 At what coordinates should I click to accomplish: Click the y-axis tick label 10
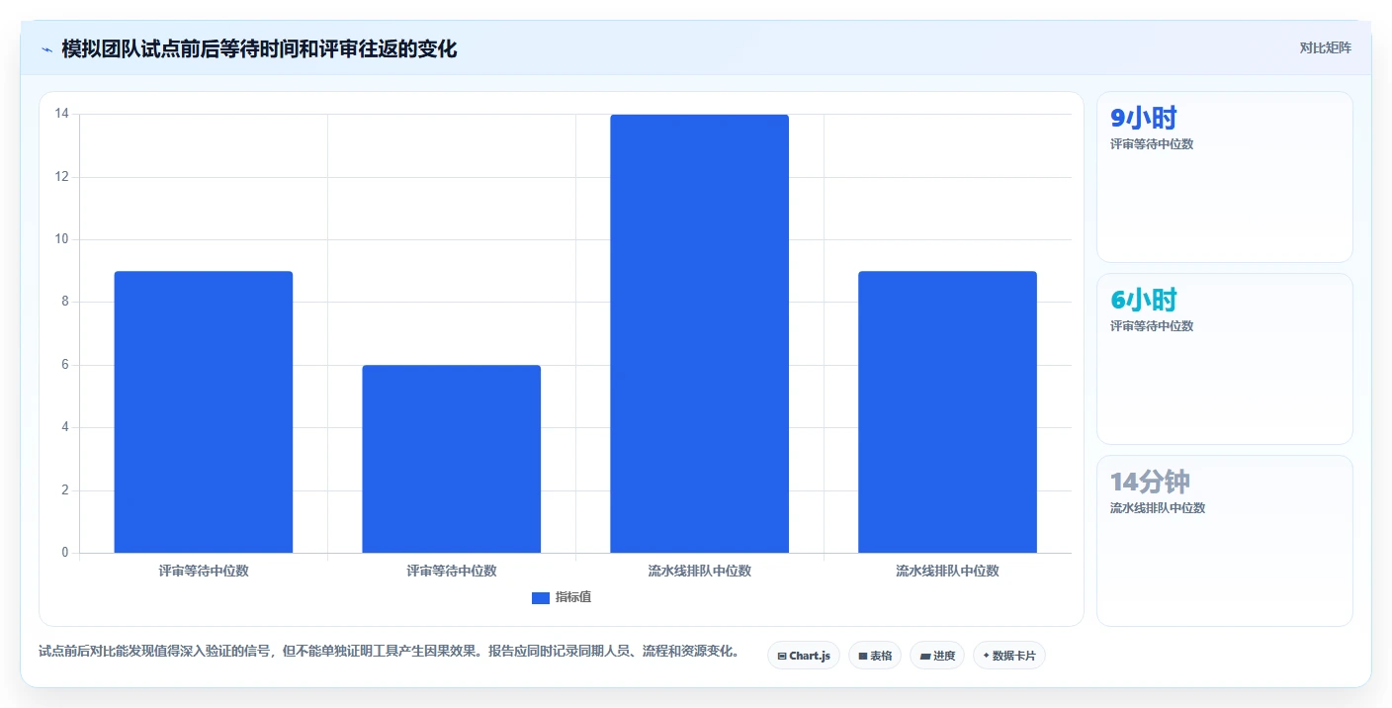(x=61, y=239)
